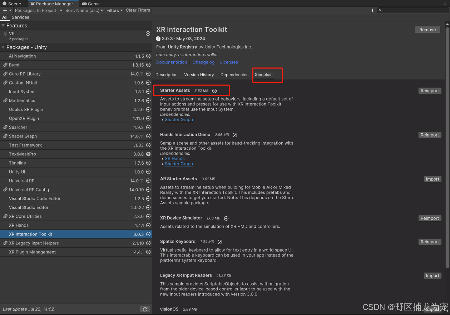Viewport: 450px width, 315px height.
Task: Open the Description tab
Action: [167, 75]
